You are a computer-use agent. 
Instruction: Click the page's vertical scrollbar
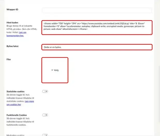click(x=159, y=94)
